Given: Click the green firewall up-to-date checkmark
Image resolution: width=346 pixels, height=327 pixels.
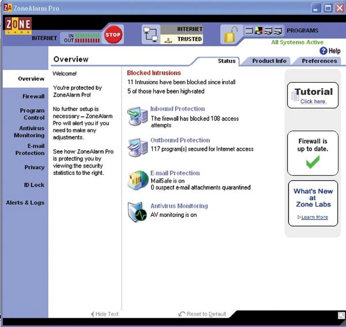Looking at the screenshot, I should click(x=313, y=162).
